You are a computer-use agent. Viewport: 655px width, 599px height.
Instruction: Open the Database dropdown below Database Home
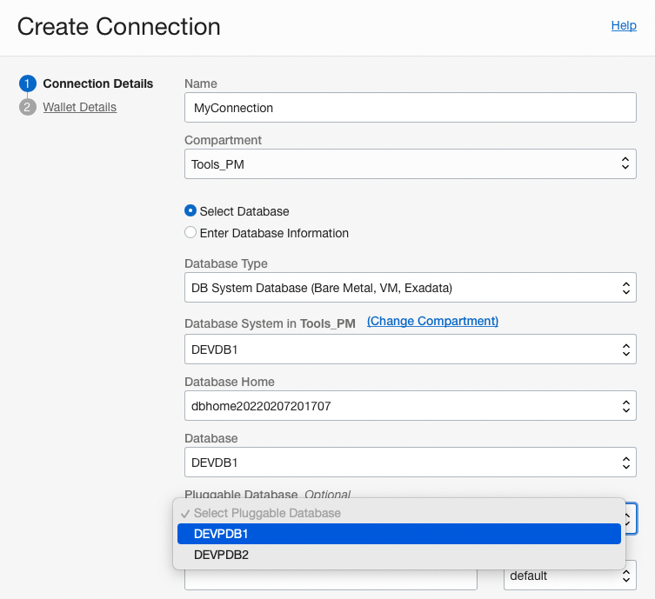pyautogui.click(x=410, y=462)
